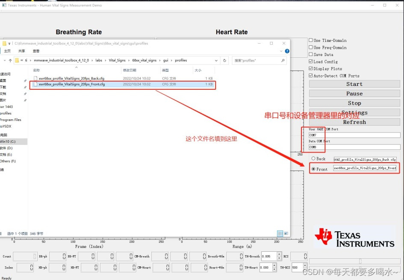Screen dimensions: 404x280
Task: Click the Texas Instruments logo
Action: 354,237
